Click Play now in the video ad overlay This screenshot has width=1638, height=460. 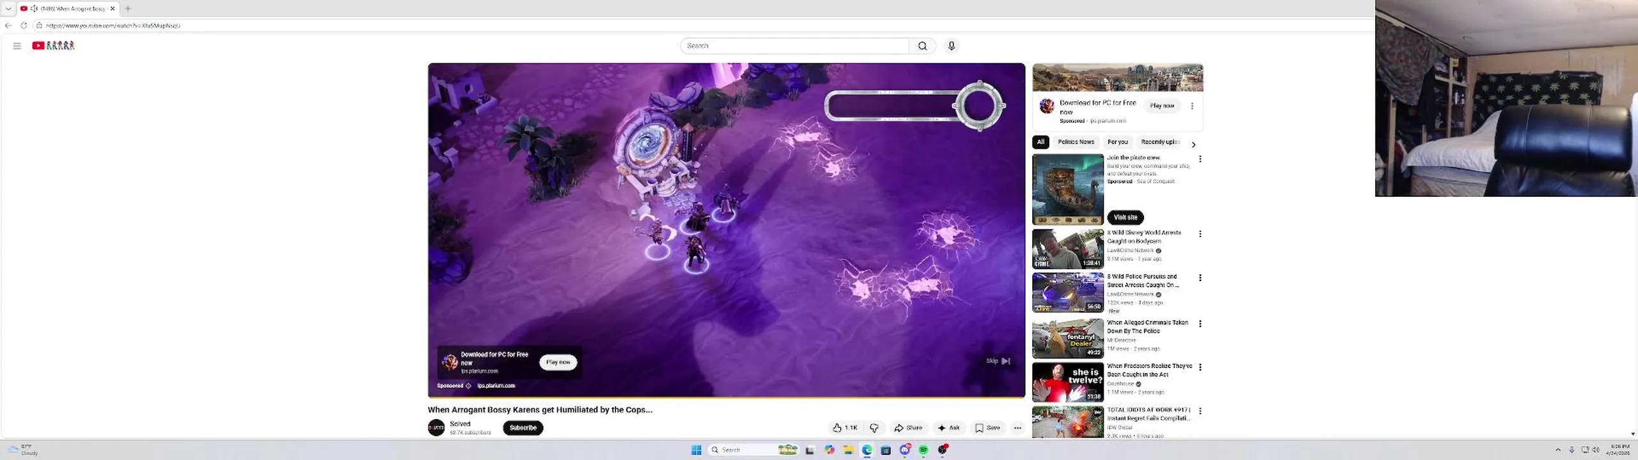pyautogui.click(x=558, y=362)
